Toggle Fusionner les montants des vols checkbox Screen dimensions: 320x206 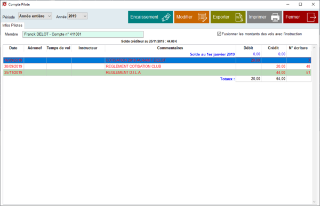[219, 34]
